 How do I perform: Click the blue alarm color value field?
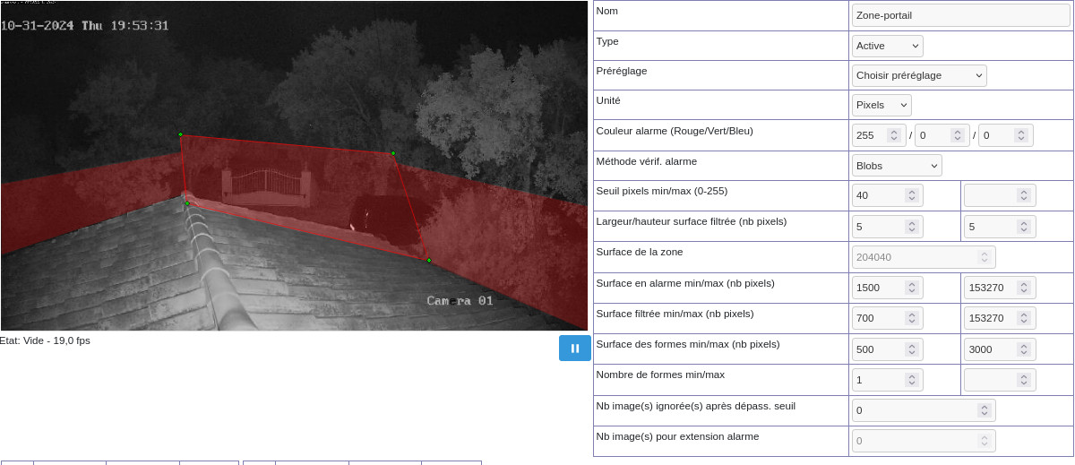pos(1006,135)
